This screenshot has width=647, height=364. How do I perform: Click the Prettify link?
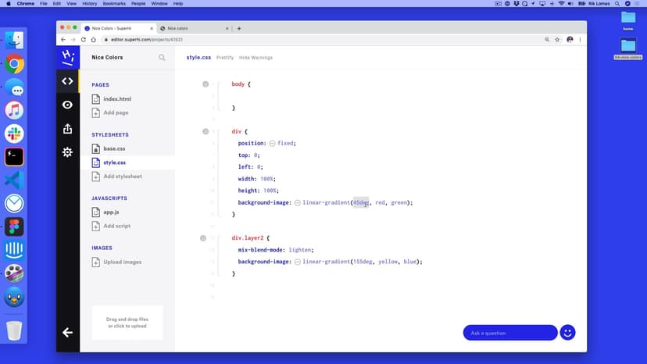[224, 57]
